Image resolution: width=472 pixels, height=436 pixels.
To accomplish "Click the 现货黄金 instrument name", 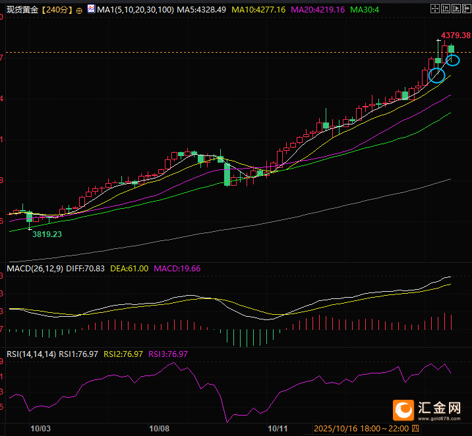I will pyautogui.click(x=23, y=11).
